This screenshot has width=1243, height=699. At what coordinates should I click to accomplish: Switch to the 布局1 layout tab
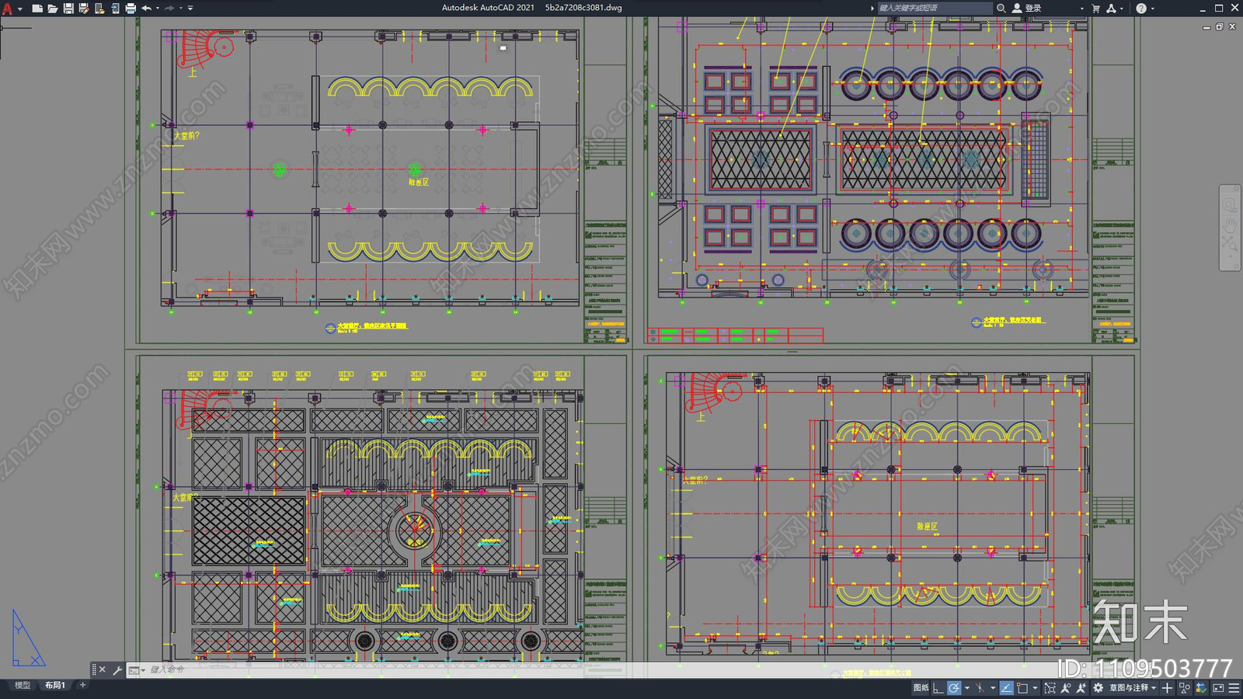pyautogui.click(x=54, y=685)
